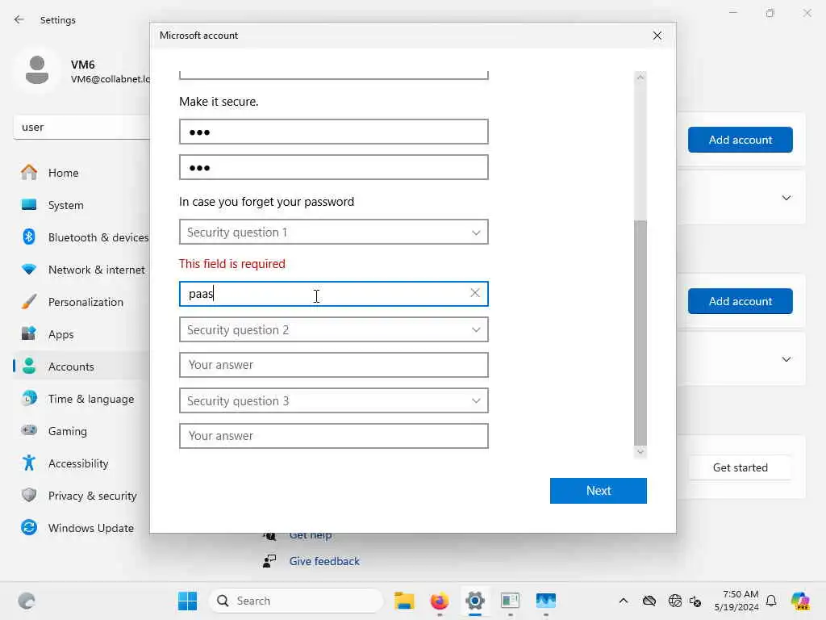Image resolution: width=826 pixels, height=620 pixels.
Task: Open Security question 1 dropdown
Action: click(333, 232)
